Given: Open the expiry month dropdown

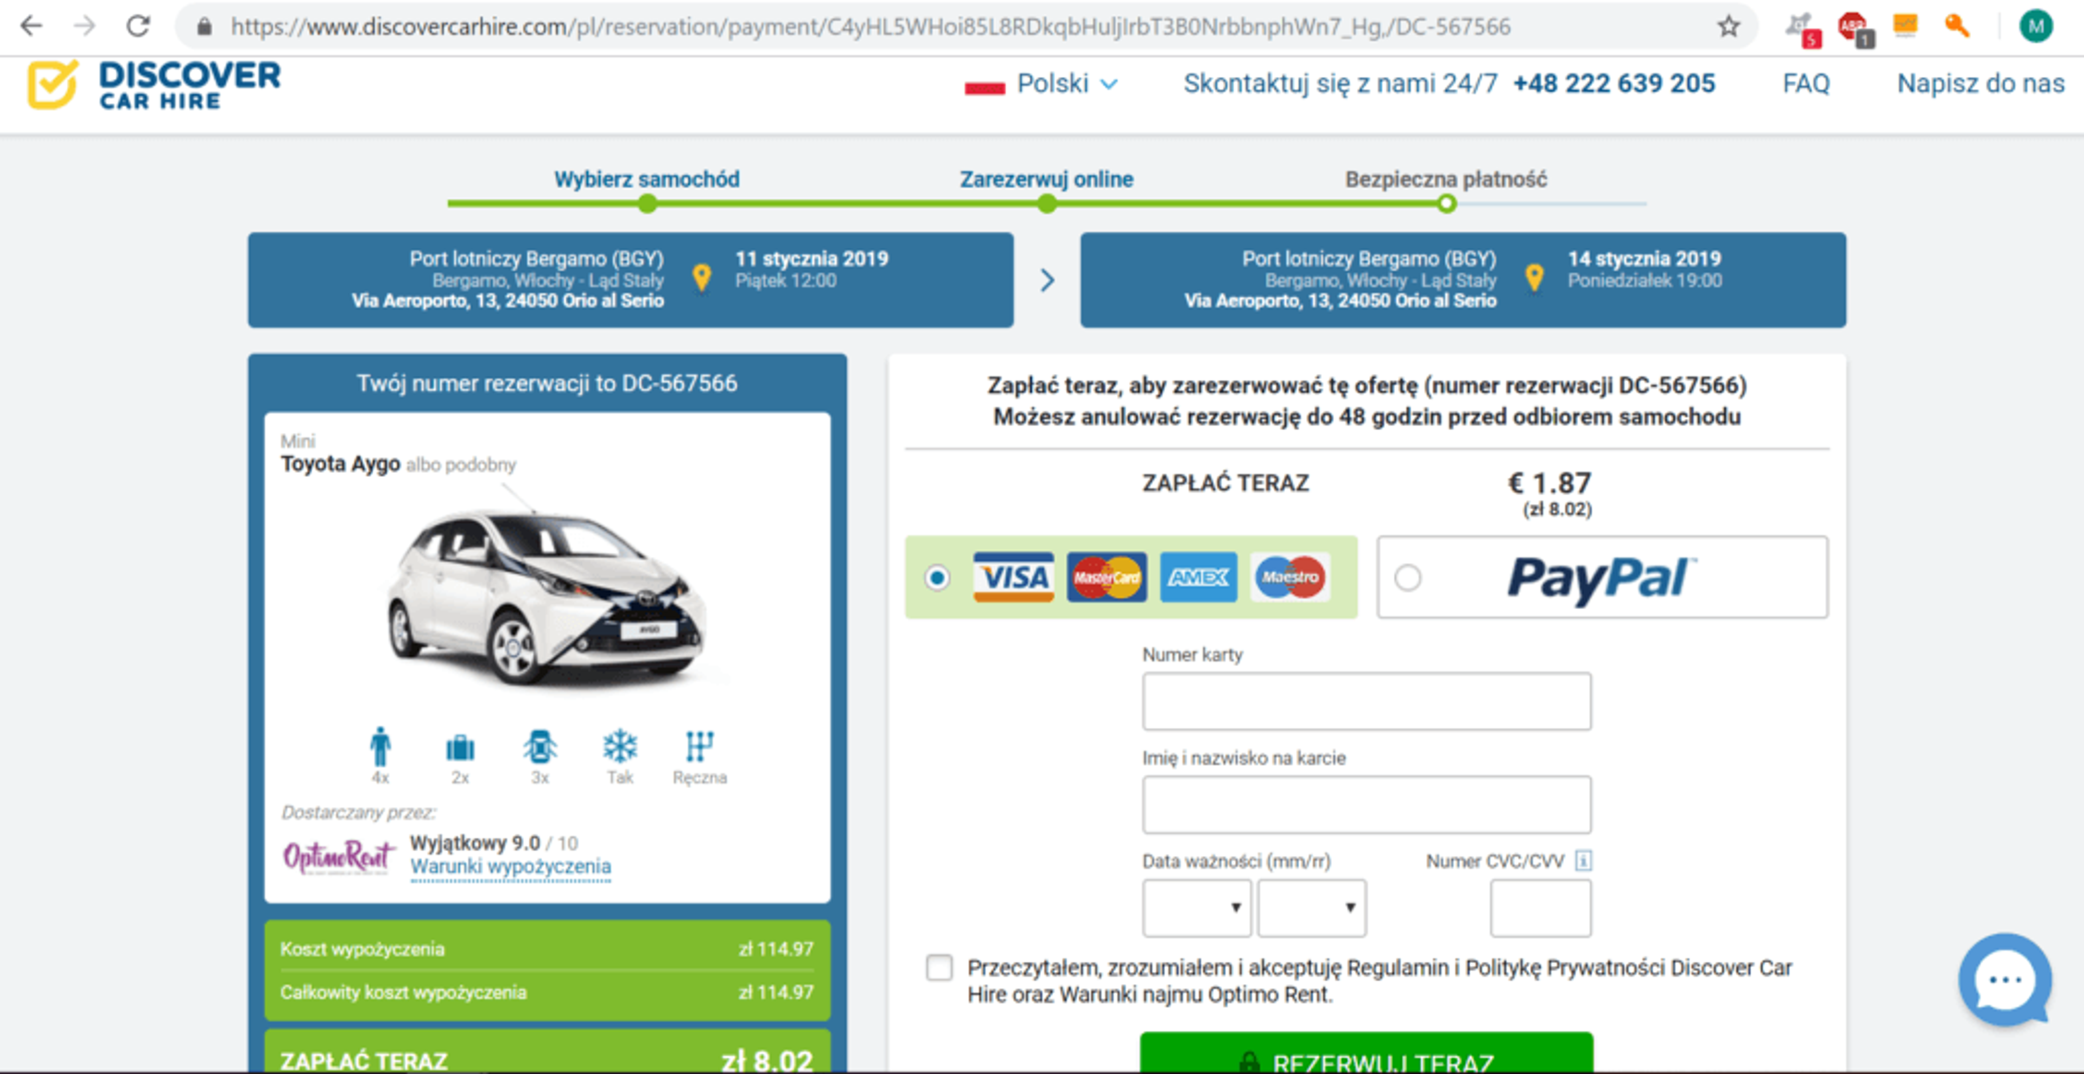Looking at the screenshot, I should [x=1197, y=907].
